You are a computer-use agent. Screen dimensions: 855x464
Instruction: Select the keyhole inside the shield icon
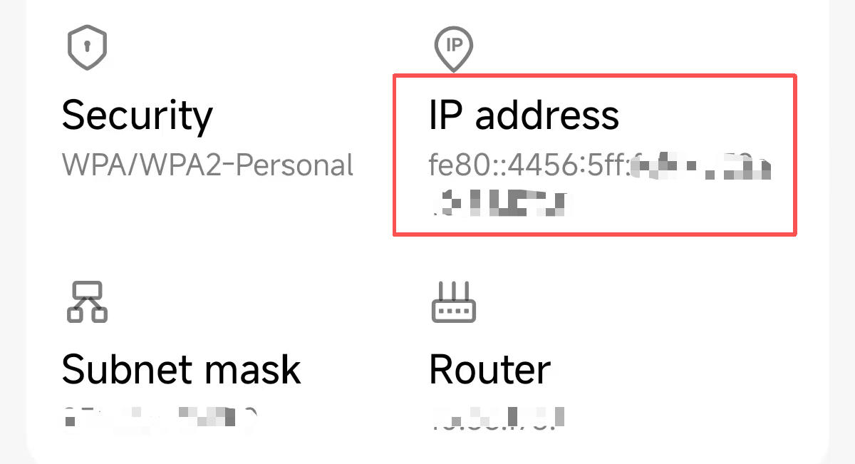pyautogui.click(x=87, y=44)
